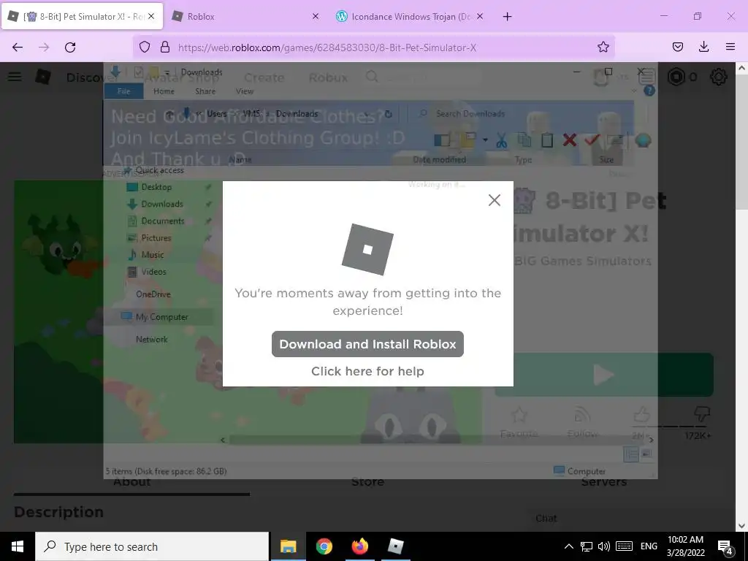Open Windows Start menu
The image size is (748, 561).
tap(18, 546)
